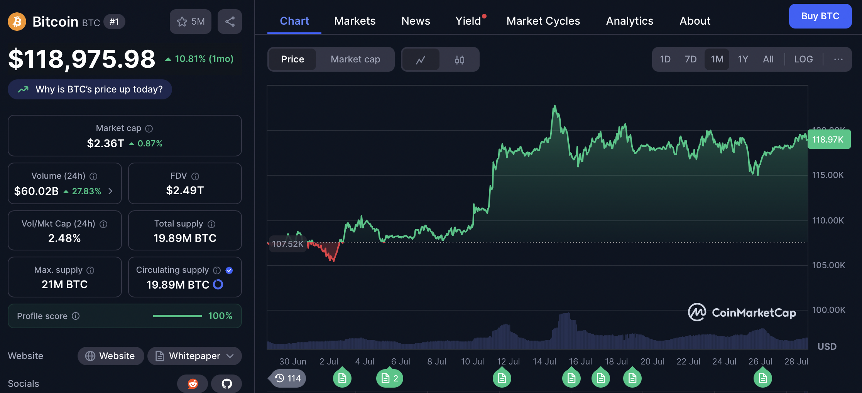Open news marker below 2 Jul
Viewport: 862px width, 393px height.
(342, 378)
